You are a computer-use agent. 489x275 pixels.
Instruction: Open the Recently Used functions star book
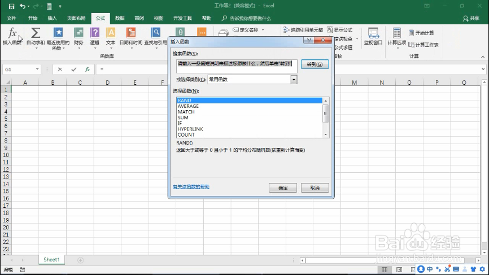(58, 38)
